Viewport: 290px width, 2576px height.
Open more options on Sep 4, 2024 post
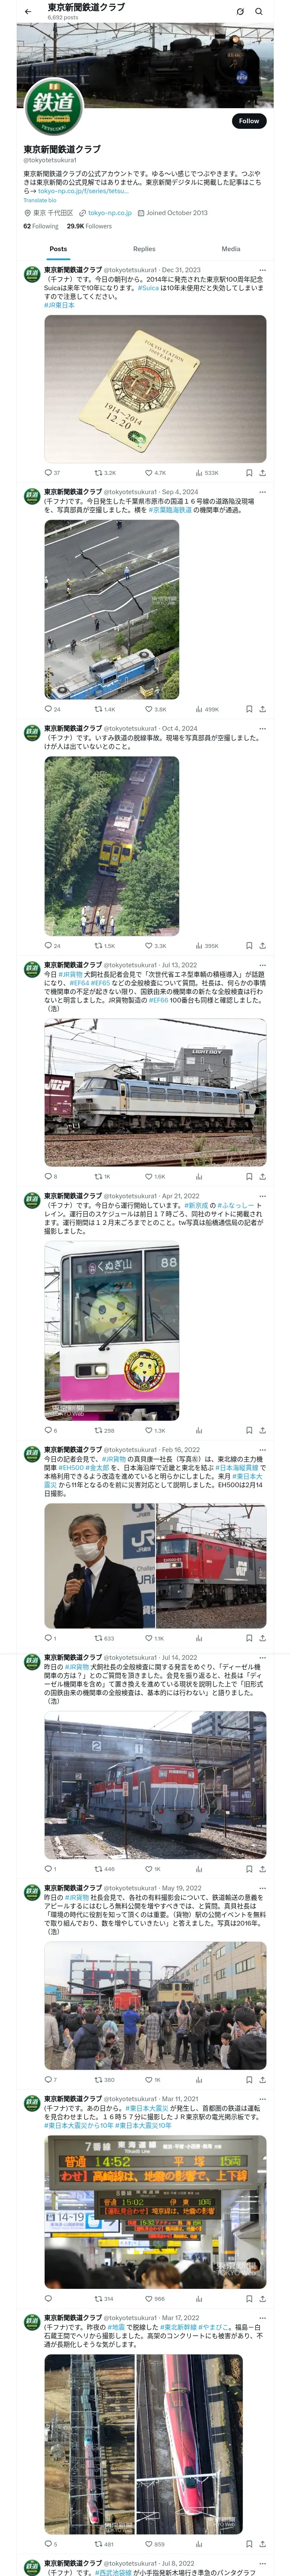tap(263, 492)
